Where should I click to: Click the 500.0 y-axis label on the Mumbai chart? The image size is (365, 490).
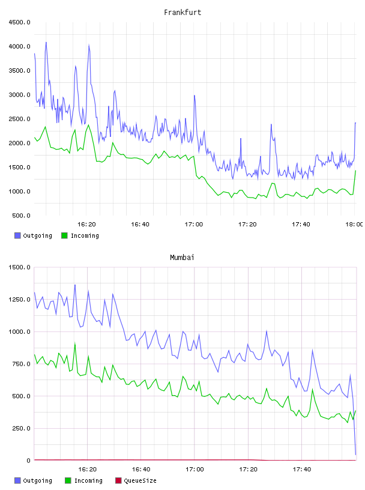coord(21,396)
